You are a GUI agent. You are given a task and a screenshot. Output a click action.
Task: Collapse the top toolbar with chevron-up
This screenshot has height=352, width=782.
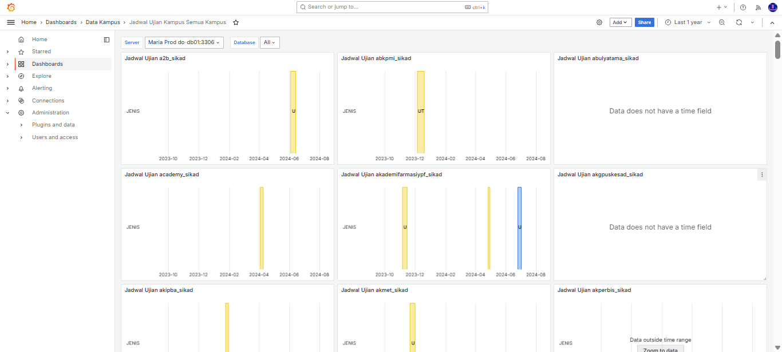tap(772, 22)
